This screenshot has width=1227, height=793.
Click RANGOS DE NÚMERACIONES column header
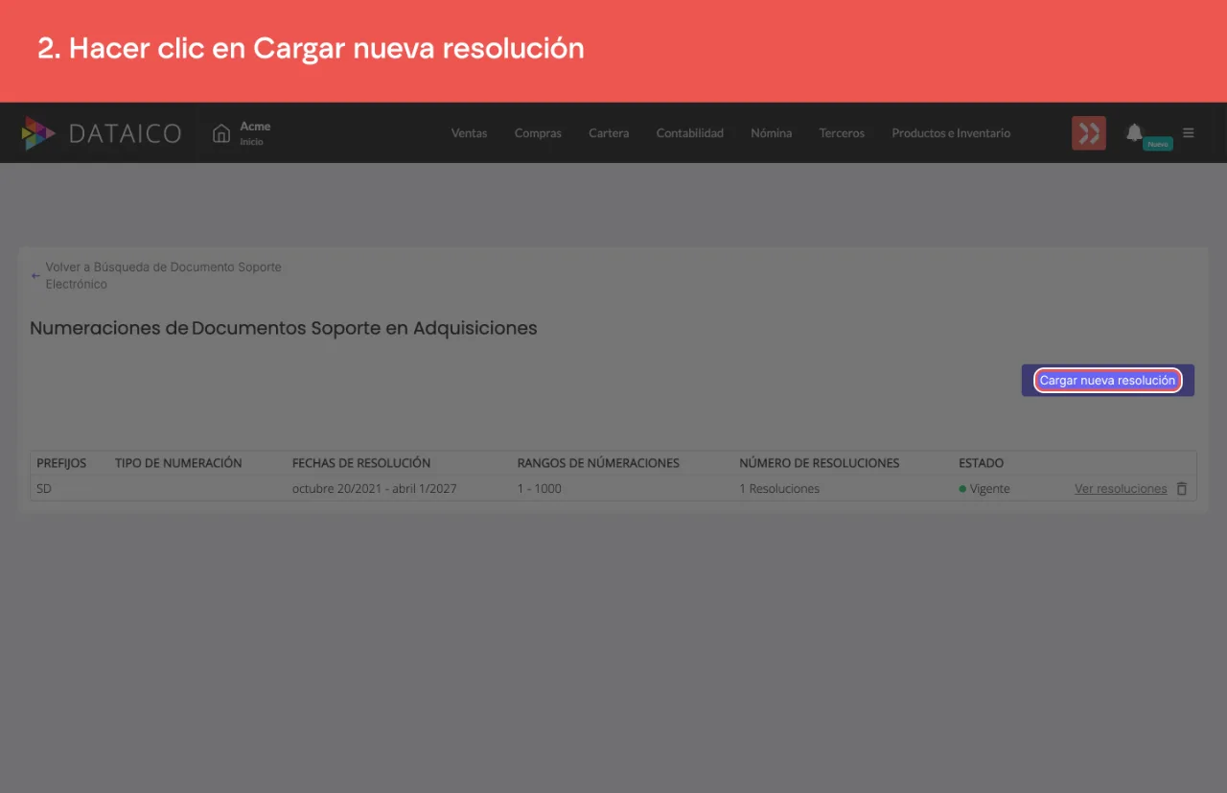click(x=598, y=463)
